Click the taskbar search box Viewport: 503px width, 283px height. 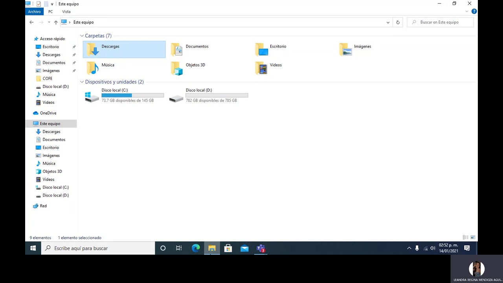[98, 248]
